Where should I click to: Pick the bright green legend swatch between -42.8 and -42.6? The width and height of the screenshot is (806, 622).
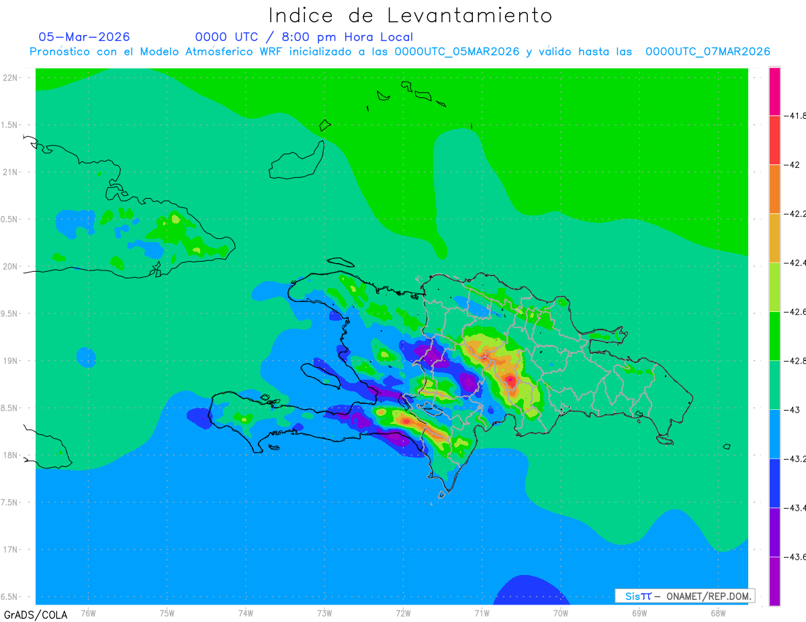coord(774,336)
